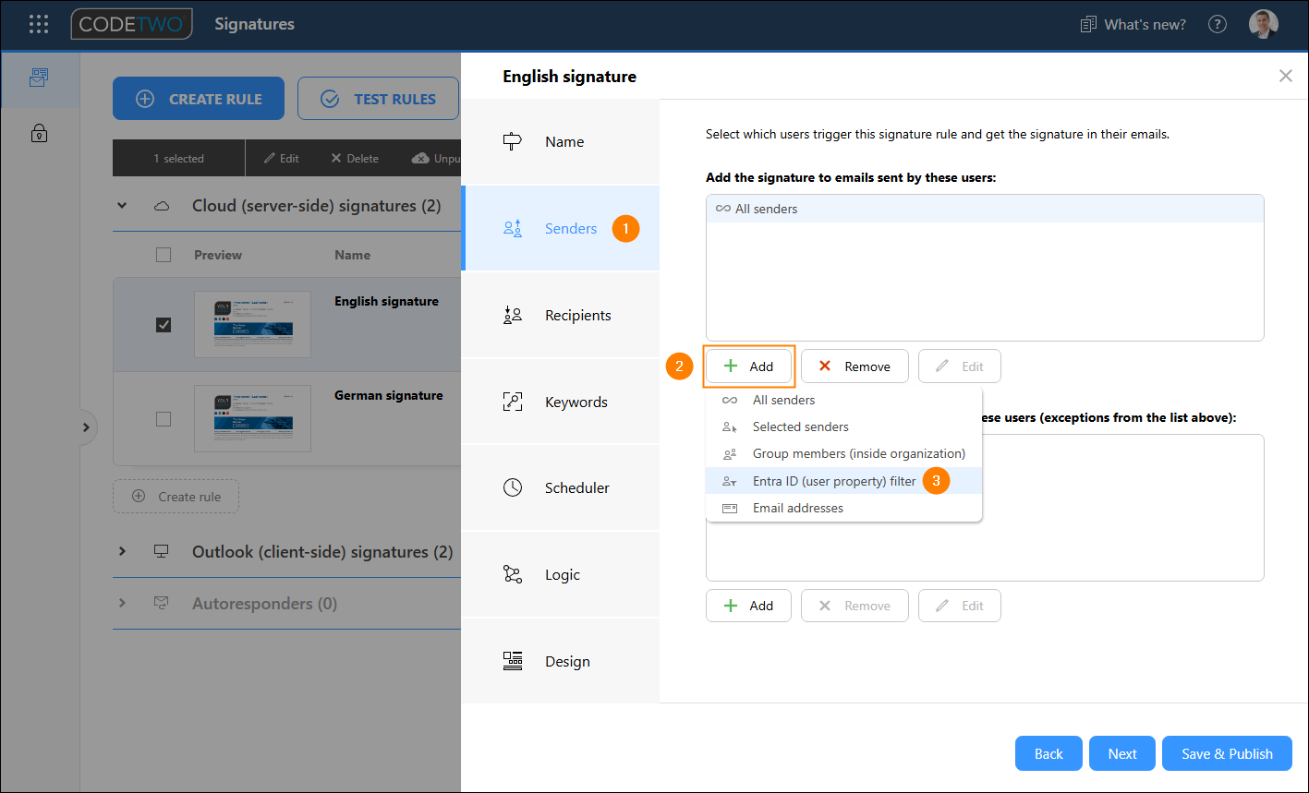The height and width of the screenshot is (793, 1309).
Task: Open the Recipients step
Action: point(560,315)
